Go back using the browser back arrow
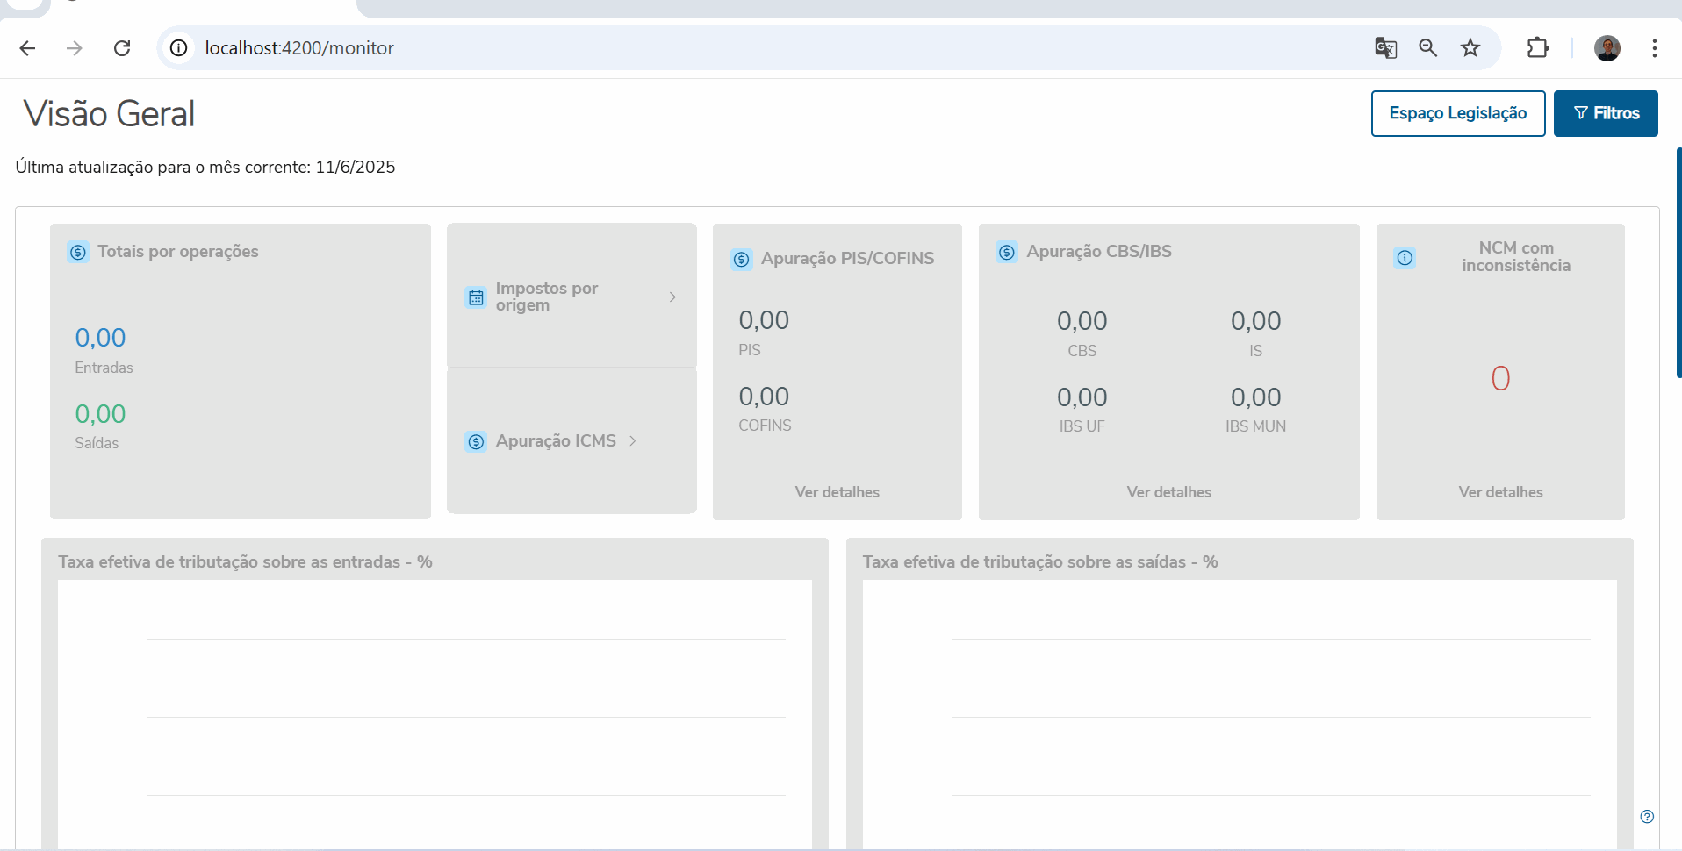 27,48
